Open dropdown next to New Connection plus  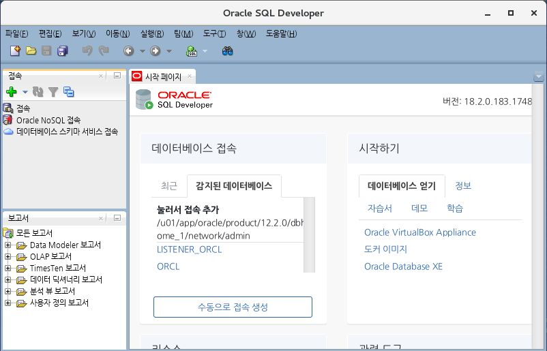(25, 92)
